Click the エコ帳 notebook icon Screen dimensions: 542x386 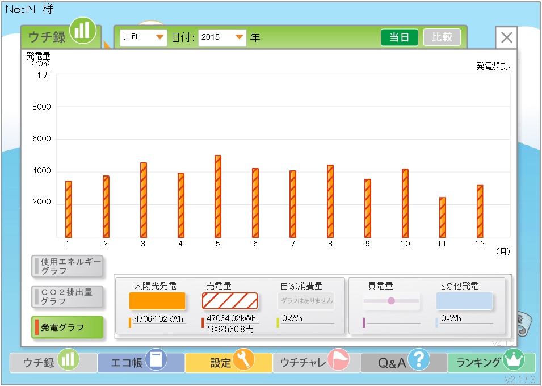(x=156, y=359)
